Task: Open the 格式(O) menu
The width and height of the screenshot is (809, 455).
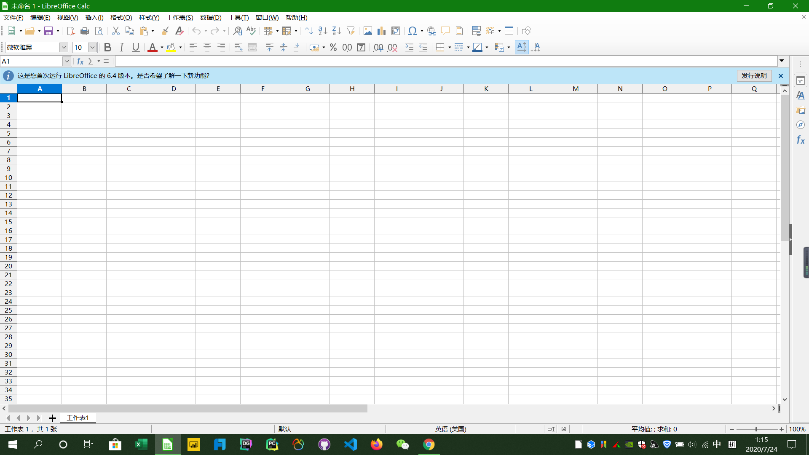Action: tap(121, 18)
